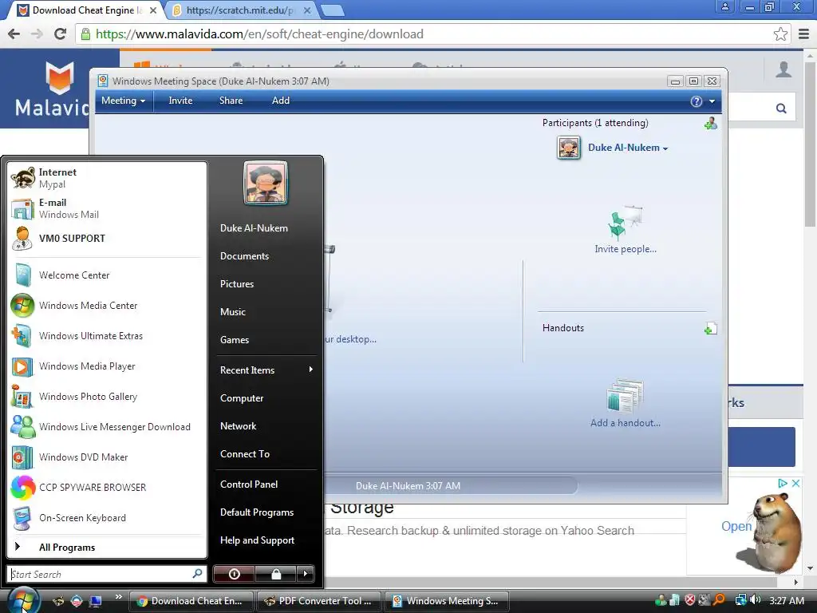Viewport: 817px width, 613px height.
Task: Launch Windows DVD Maker
Action: click(106, 457)
